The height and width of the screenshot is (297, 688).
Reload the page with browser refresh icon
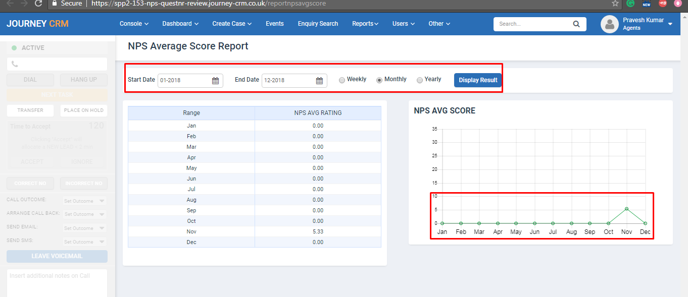tap(38, 4)
